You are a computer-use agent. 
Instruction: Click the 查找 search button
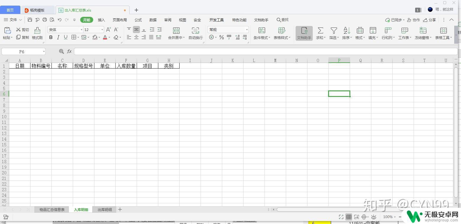(283, 20)
